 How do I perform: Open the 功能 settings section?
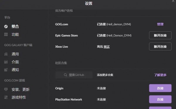15,34
